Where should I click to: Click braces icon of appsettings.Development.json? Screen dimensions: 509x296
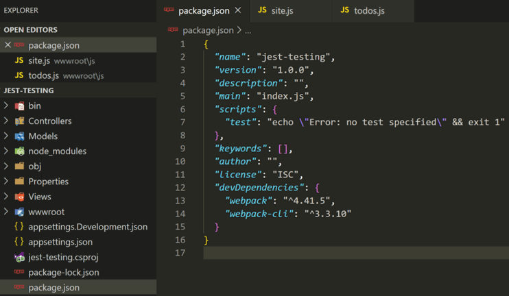pyautogui.click(x=19, y=226)
